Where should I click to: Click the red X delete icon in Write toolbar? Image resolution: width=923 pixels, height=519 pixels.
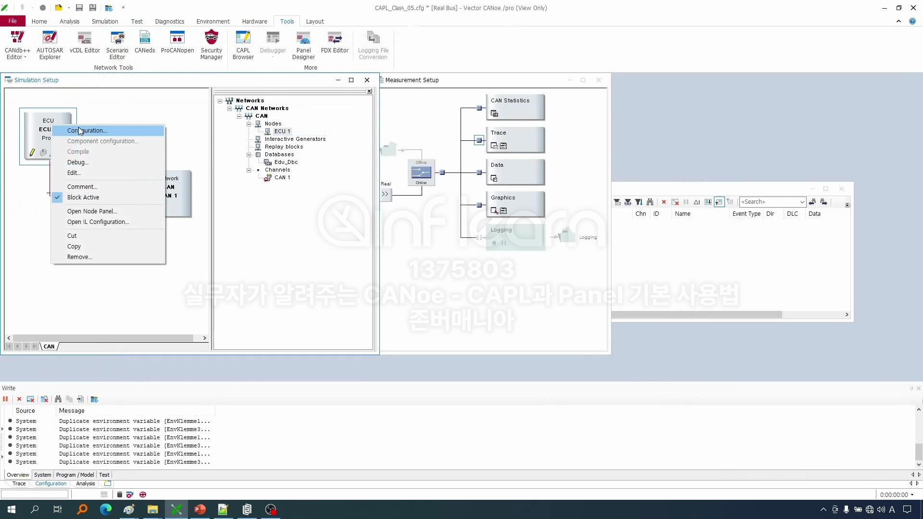[19, 399]
